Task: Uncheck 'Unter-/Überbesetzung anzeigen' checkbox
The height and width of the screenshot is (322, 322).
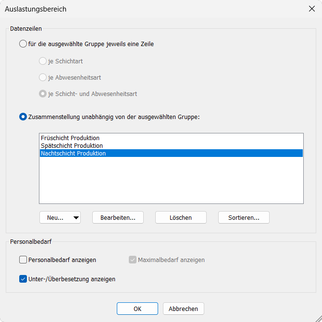Action: click(23, 279)
